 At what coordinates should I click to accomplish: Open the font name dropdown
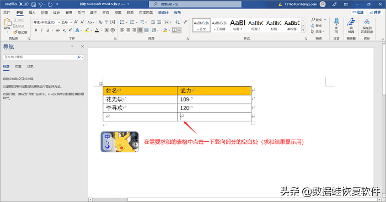(59, 23)
